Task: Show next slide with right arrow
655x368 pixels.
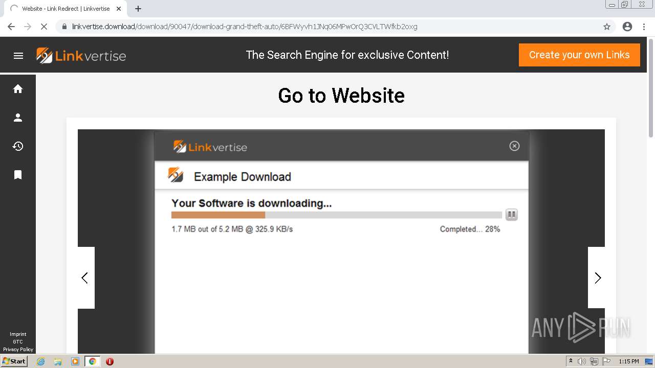Action: click(x=597, y=278)
